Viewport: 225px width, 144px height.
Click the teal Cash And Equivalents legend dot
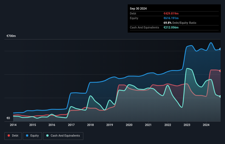47,136
